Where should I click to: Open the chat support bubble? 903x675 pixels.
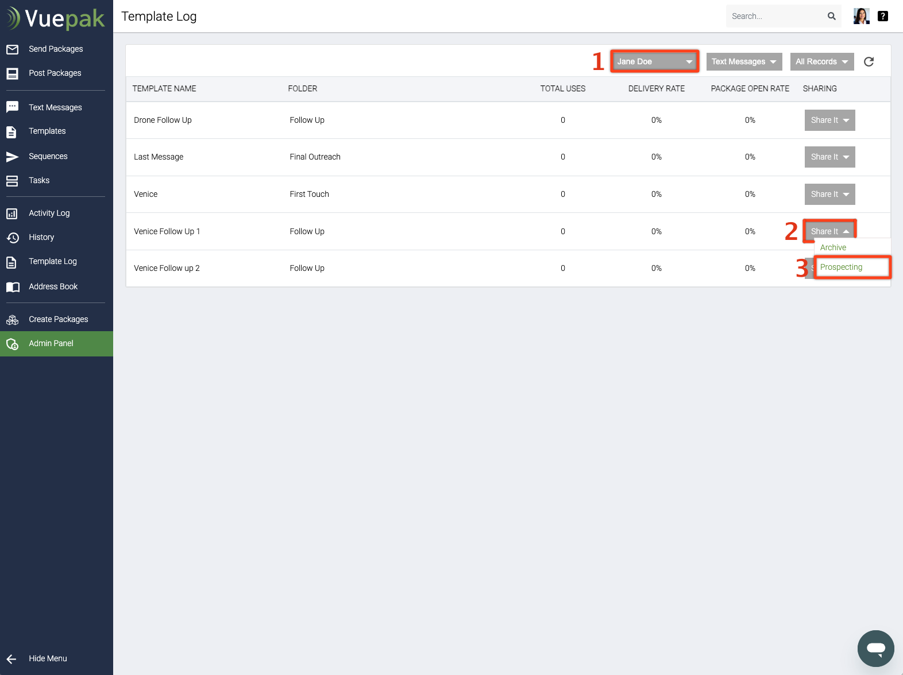875,649
